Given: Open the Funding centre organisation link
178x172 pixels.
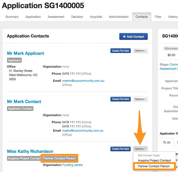Looking at the screenshot, I should pyautogui.click(x=72, y=165).
